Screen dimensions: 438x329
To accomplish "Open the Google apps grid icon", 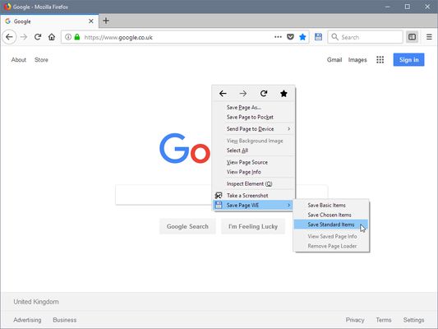I will point(380,59).
